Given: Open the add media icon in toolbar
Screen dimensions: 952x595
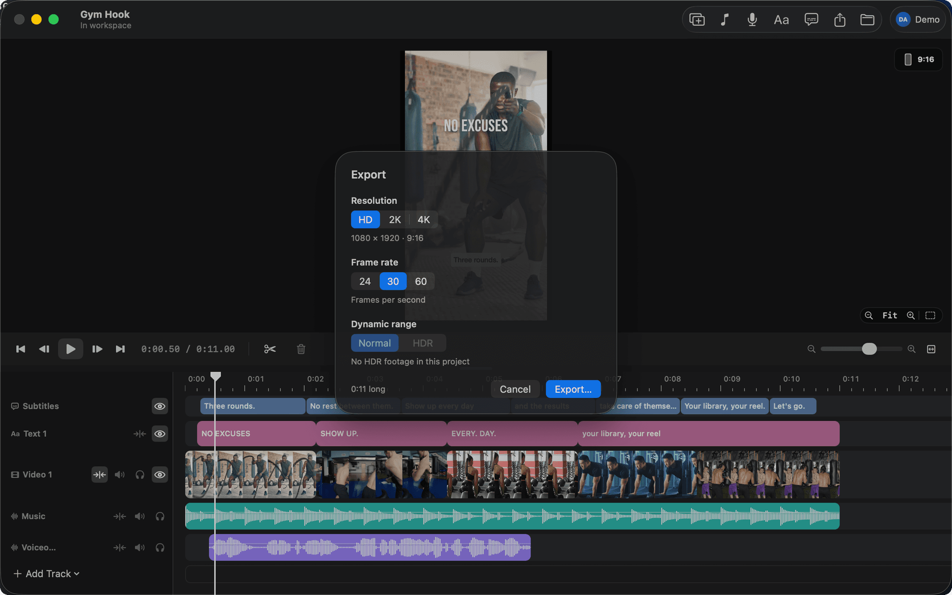Looking at the screenshot, I should coord(697,20).
